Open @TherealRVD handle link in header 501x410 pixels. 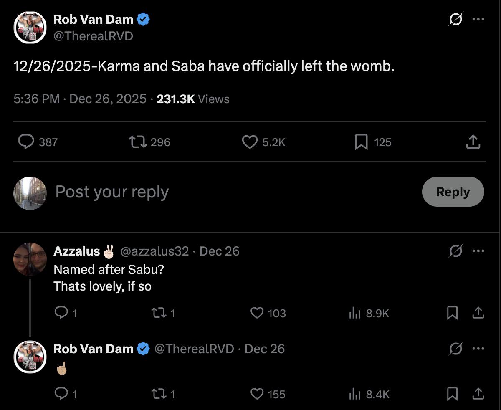pyautogui.click(x=93, y=36)
